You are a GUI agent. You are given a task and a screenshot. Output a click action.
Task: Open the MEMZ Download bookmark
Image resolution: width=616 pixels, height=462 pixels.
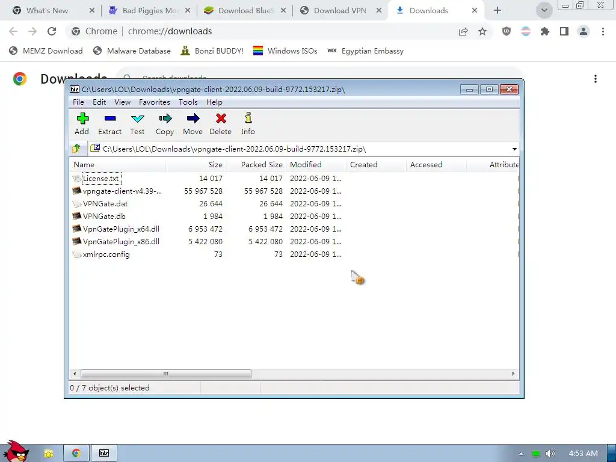(x=46, y=51)
